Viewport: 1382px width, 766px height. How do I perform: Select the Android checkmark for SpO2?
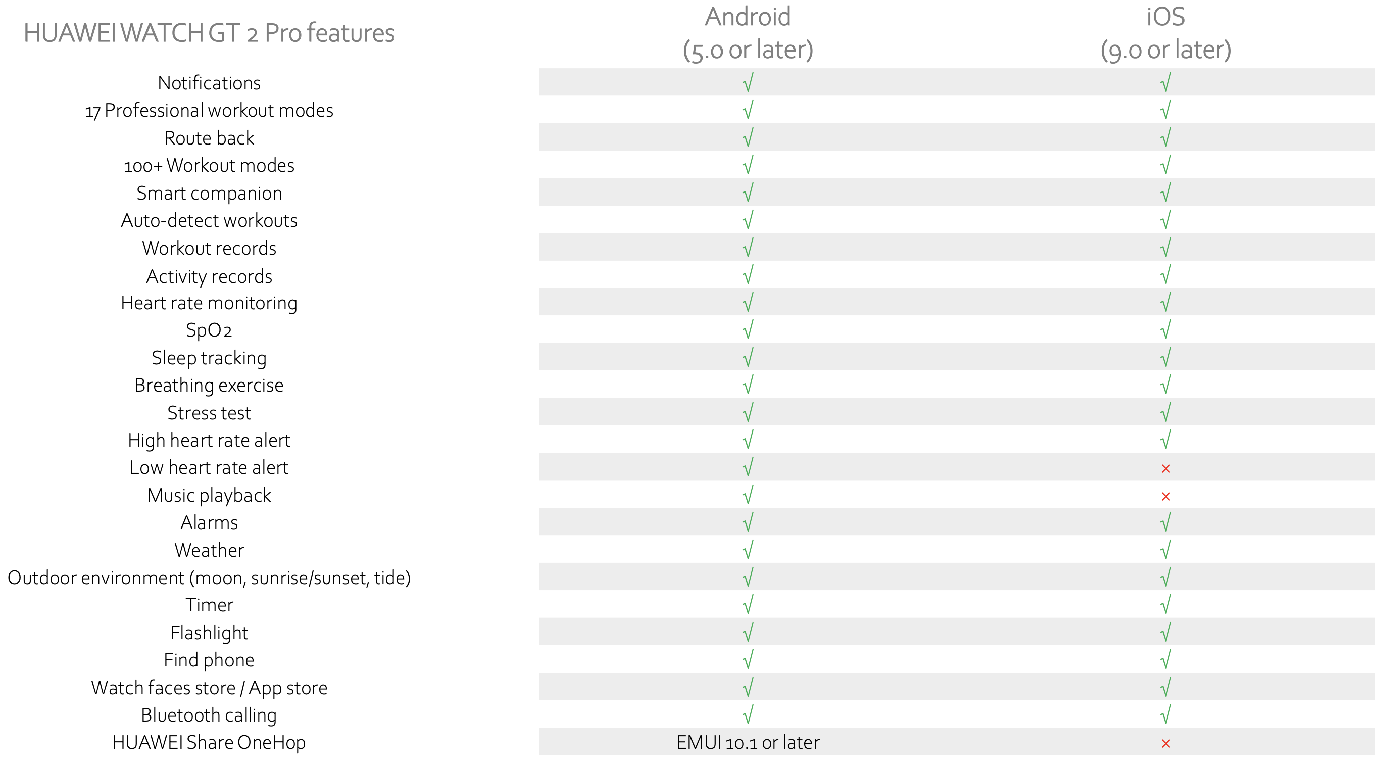748,329
